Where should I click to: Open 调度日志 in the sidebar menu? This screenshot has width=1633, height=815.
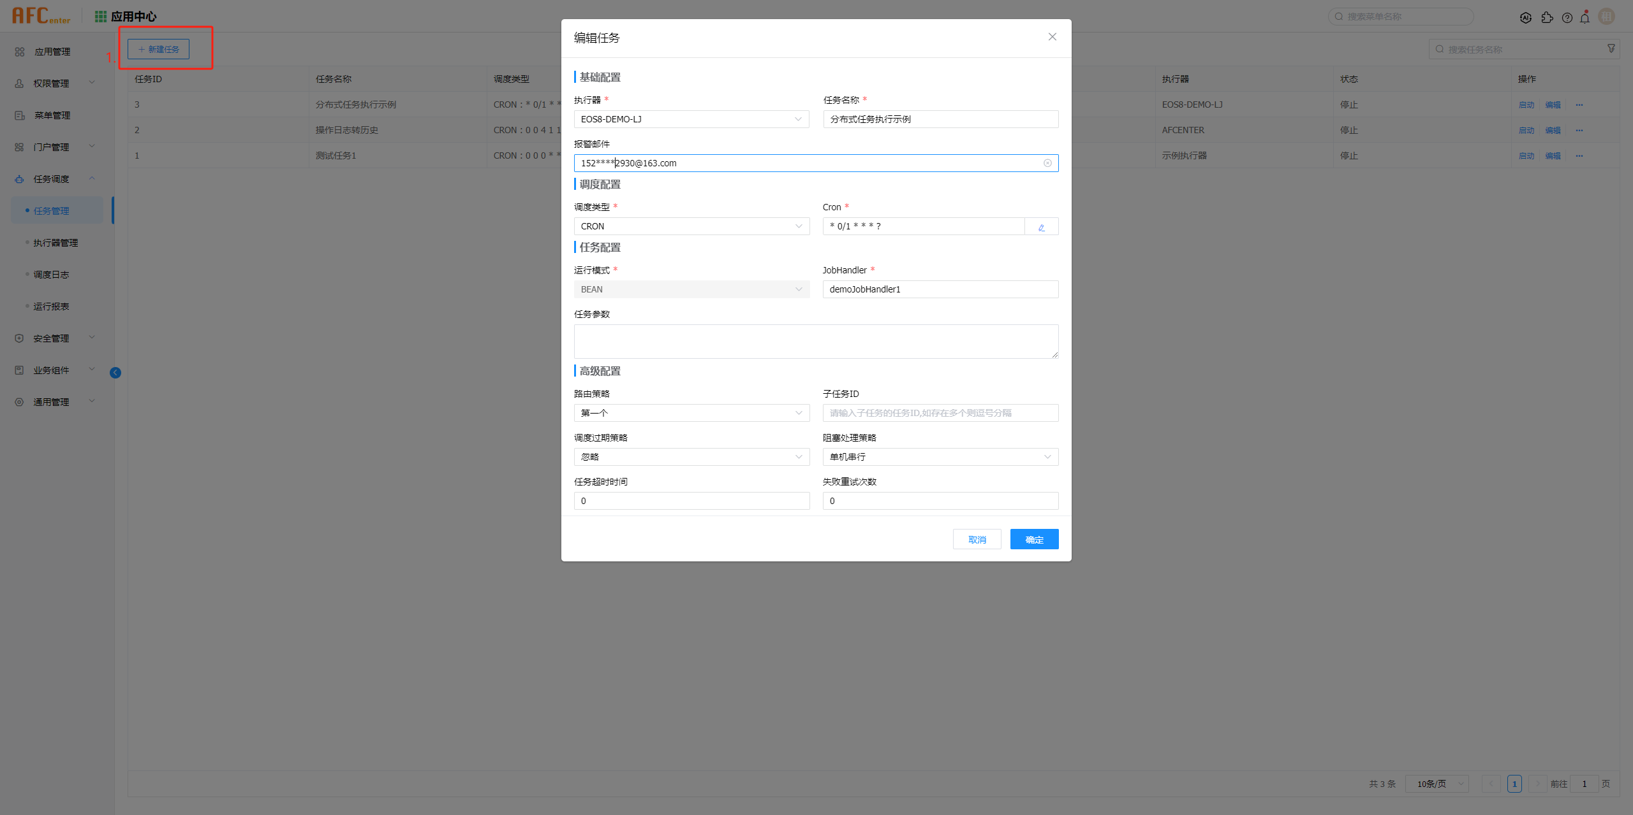point(51,275)
